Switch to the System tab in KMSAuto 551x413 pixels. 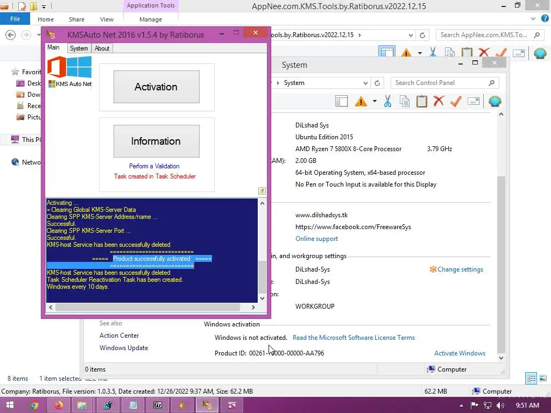tap(79, 48)
